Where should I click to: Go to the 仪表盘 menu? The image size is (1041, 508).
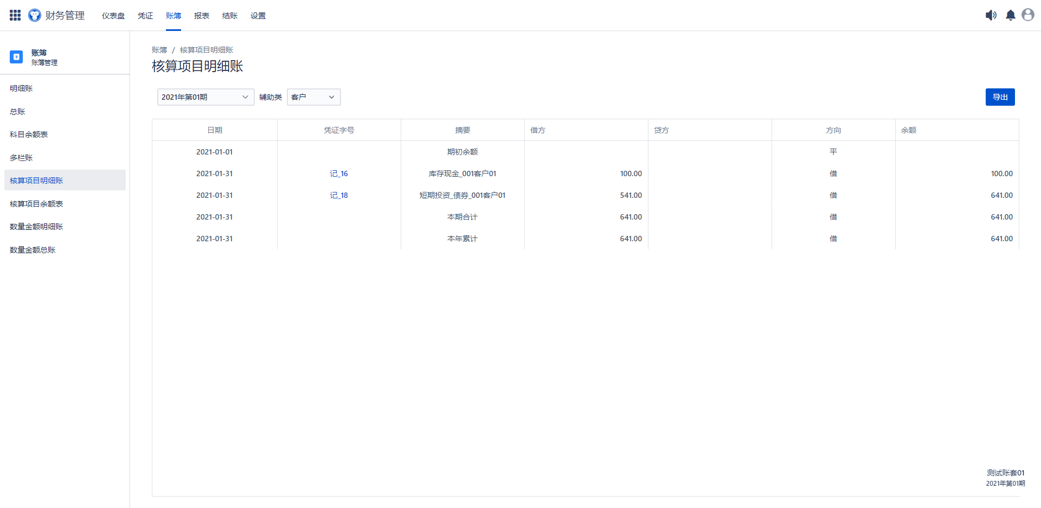click(x=113, y=16)
